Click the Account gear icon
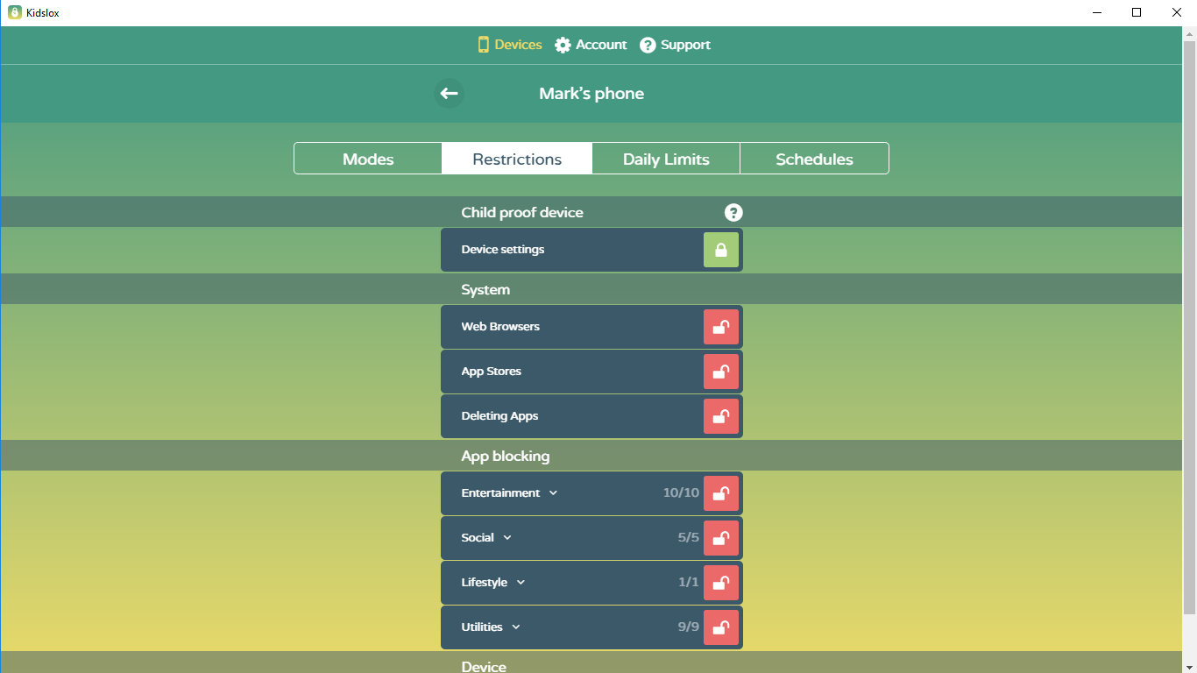 pyautogui.click(x=563, y=45)
